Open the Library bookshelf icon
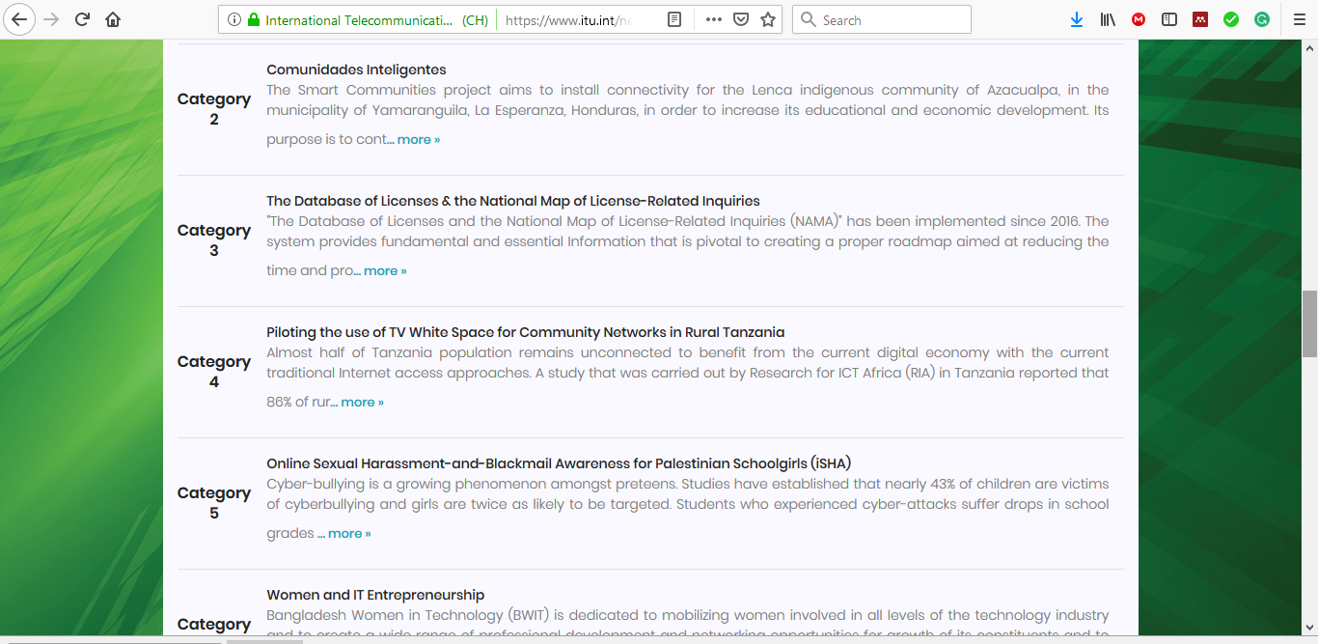This screenshot has width=1318, height=644. click(x=1108, y=19)
